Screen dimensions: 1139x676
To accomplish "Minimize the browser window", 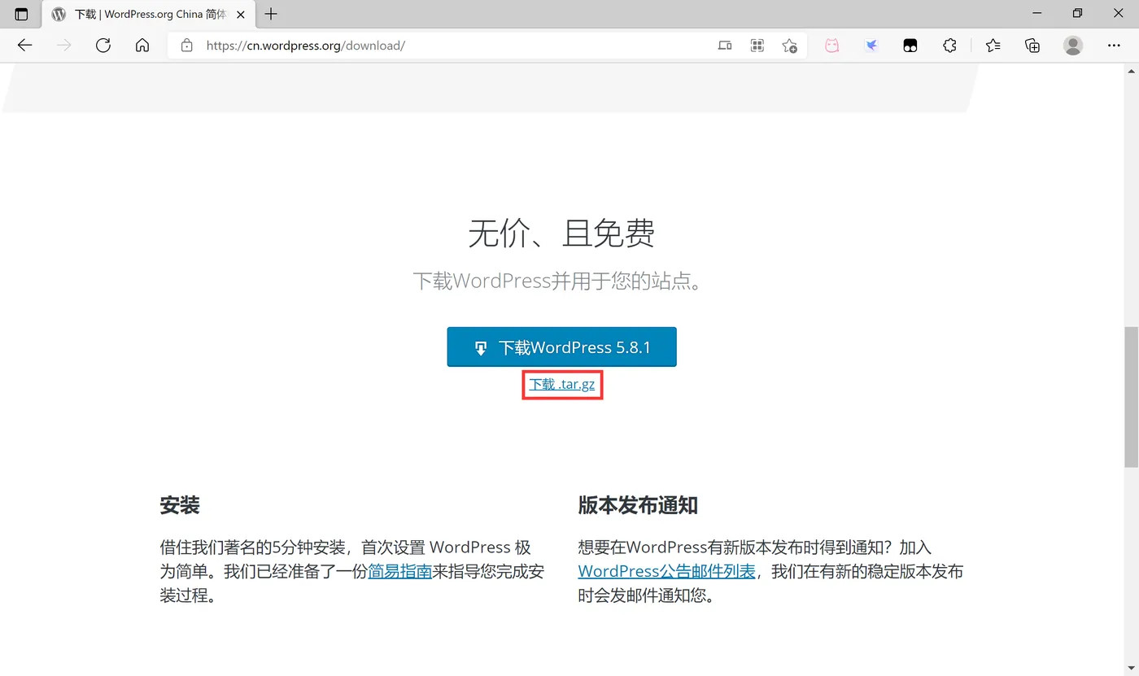I will 1036,14.
